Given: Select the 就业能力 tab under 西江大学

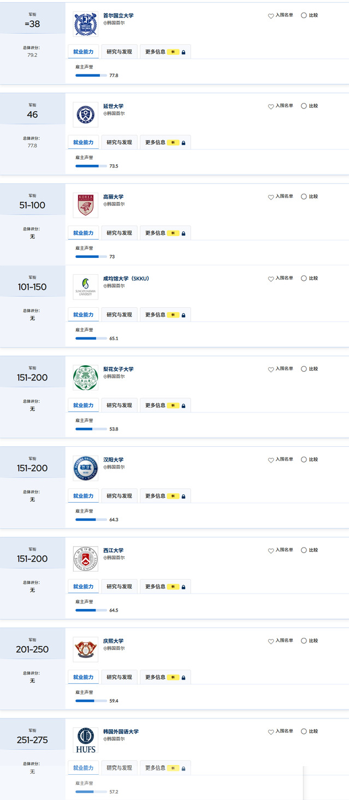Looking at the screenshot, I should (84, 586).
